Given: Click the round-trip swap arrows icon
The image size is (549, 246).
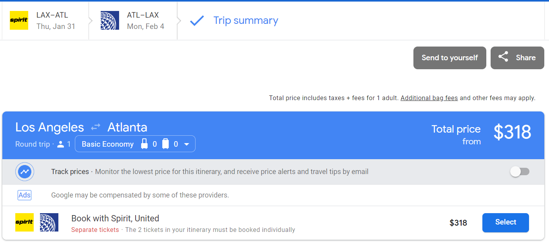Looking at the screenshot, I should (x=96, y=127).
